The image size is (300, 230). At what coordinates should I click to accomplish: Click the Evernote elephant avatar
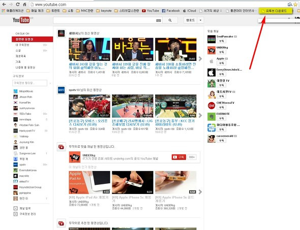point(212,117)
